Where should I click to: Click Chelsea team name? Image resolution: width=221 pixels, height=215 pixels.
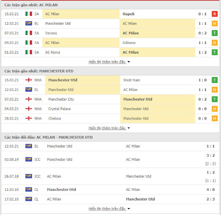point(55,119)
